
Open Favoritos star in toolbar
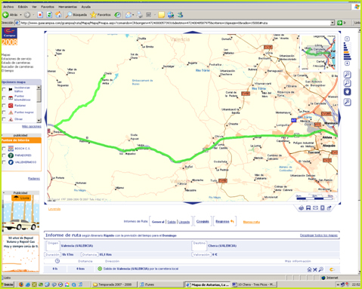point(101,15)
